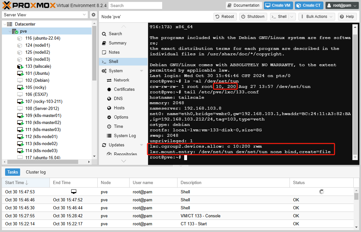The image size is (361, 232).
Task: Click the Time clock icon
Action: (109, 127)
